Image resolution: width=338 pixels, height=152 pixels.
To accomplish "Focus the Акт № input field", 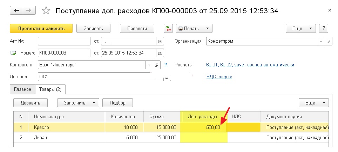I will pyautogui.click(x=64, y=41).
